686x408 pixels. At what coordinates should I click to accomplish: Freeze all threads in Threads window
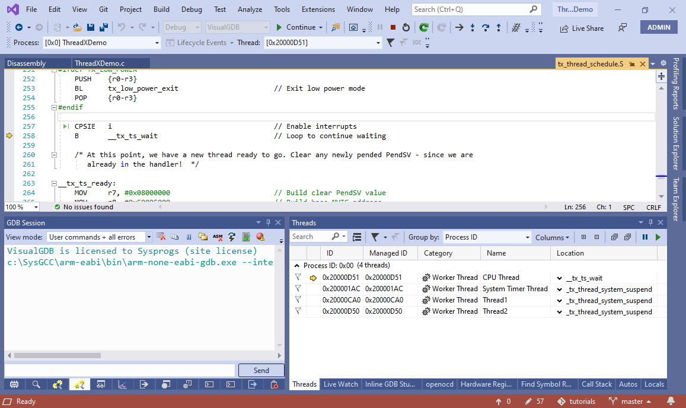pyautogui.click(x=645, y=237)
